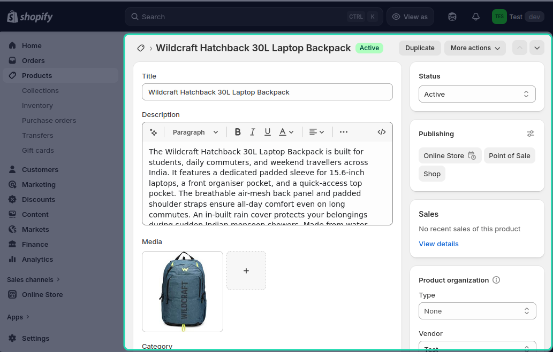553x352 pixels.
Task: Click the Discounts badge icon
Action: [x=12, y=199]
